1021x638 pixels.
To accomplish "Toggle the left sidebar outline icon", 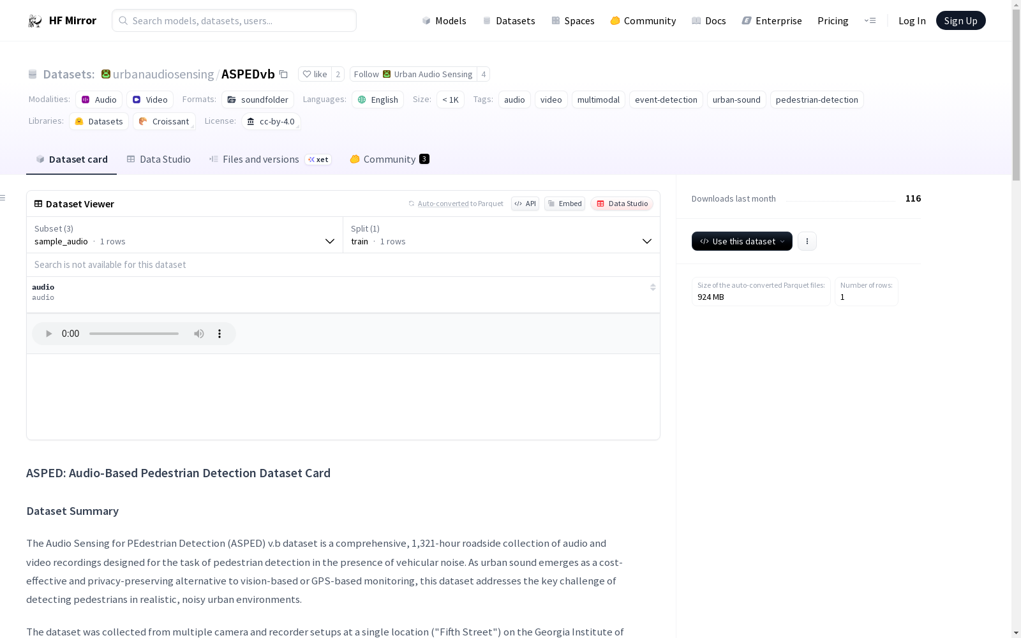I will (x=3, y=198).
